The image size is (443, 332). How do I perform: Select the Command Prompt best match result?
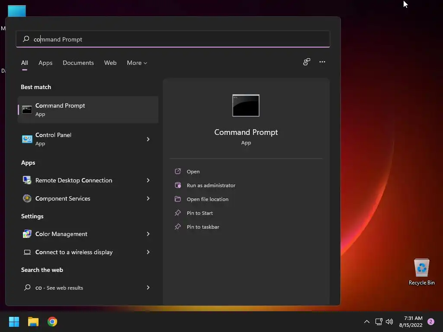88,109
